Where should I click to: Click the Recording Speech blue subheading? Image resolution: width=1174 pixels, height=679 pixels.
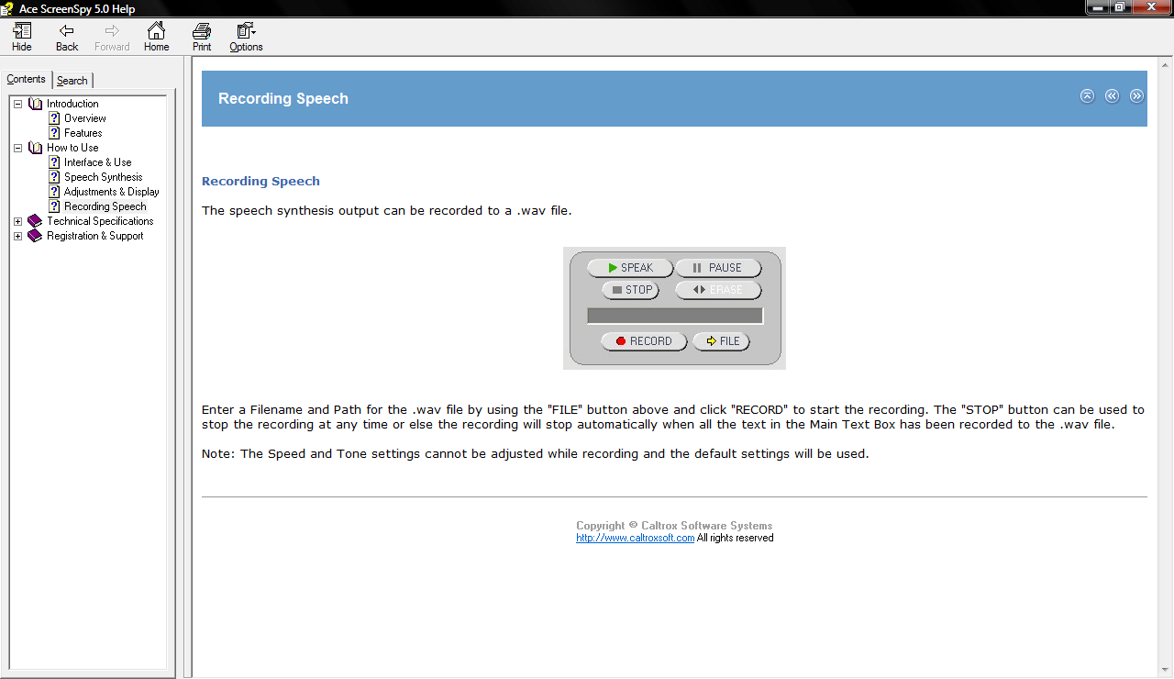(260, 181)
